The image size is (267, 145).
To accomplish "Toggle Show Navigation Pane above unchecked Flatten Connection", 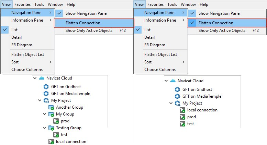I will click(86, 13).
